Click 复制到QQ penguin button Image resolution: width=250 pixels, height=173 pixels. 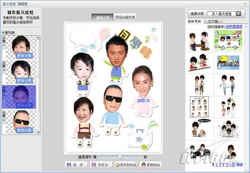tap(151, 164)
